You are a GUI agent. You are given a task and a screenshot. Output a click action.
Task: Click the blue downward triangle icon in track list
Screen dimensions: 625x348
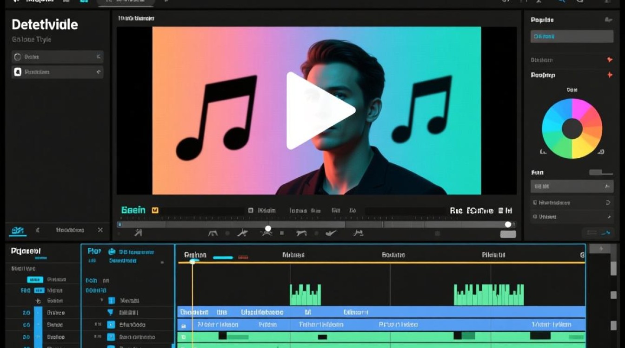click(x=111, y=312)
